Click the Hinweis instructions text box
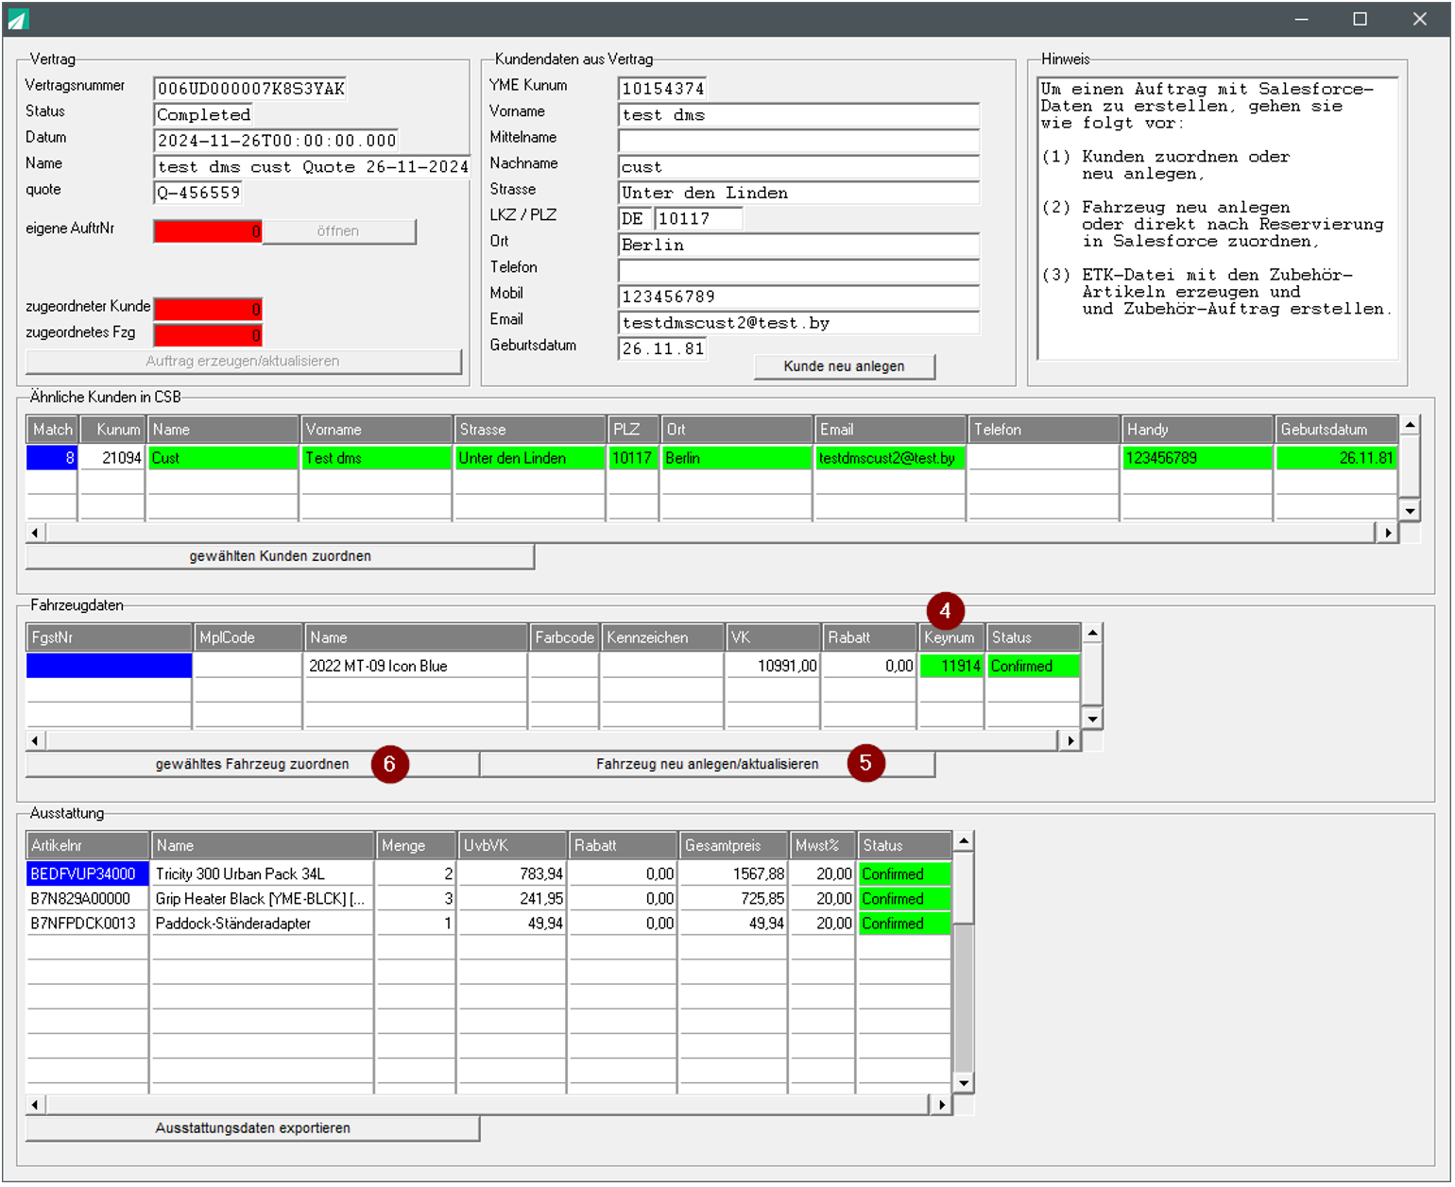Image resolution: width=1455 pixels, height=1187 pixels. coord(1217,218)
